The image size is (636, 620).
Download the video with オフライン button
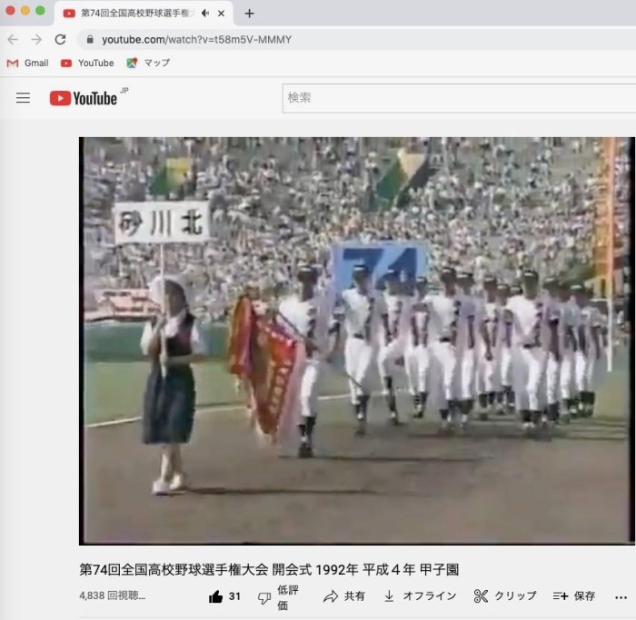(419, 596)
